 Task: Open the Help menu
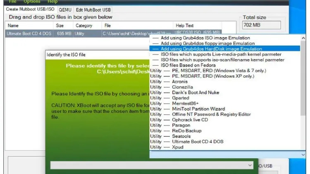(x=52, y=2)
